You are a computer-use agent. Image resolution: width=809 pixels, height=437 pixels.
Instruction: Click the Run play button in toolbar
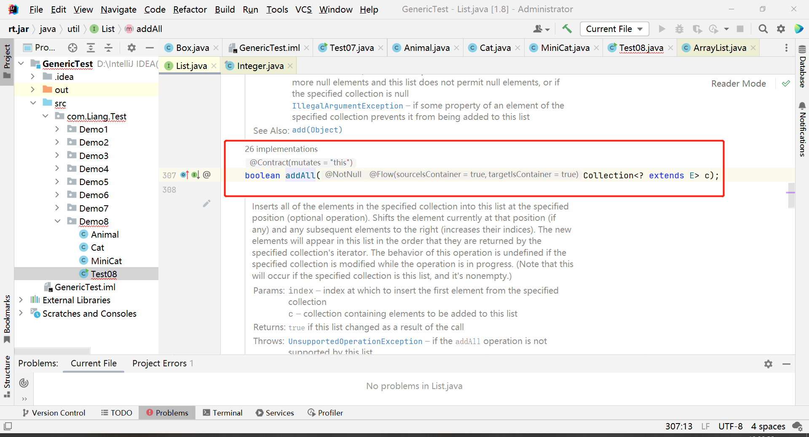point(662,29)
